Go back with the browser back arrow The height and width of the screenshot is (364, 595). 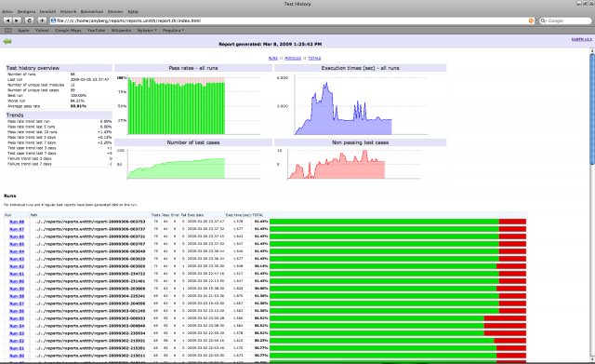[7, 20]
